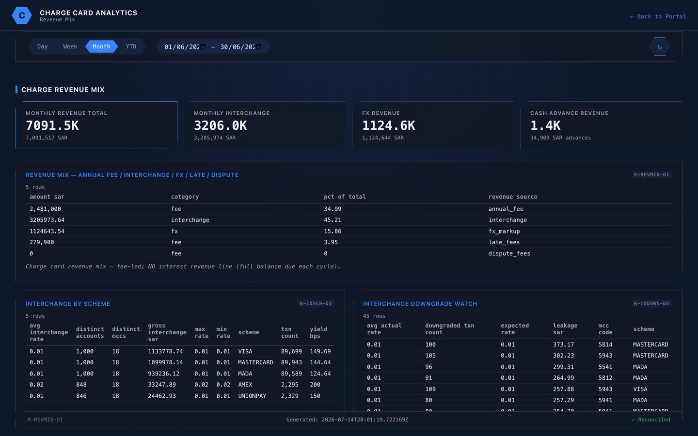Open the Monthly Interchange card
This screenshot has height=436, width=698.
click(265, 125)
